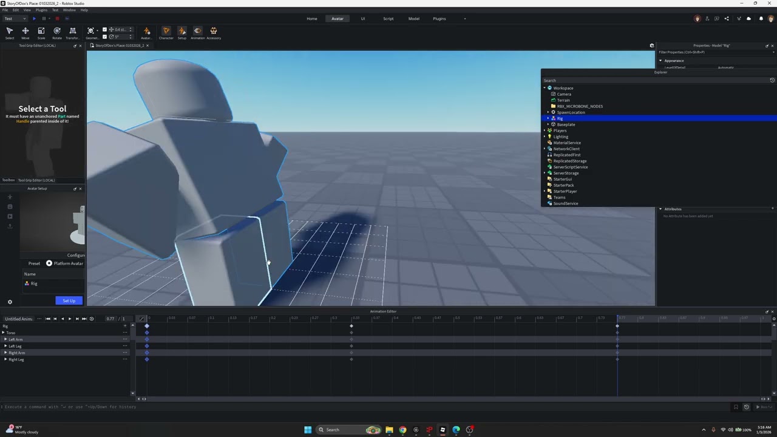Viewport: 777px width, 437px height.
Task: Toggle animation looping
Action: point(92,319)
